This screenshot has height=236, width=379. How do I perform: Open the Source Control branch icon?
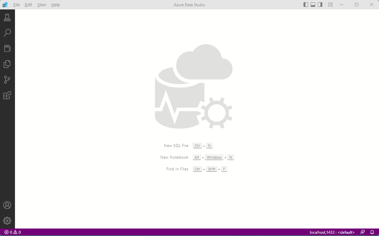(x=7, y=80)
